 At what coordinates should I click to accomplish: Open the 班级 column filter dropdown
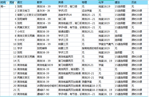[x=15, y=3]
